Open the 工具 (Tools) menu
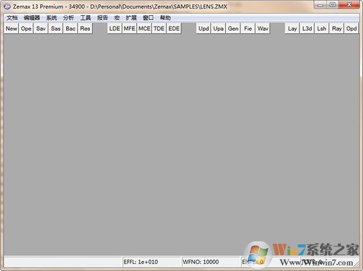 click(x=85, y=18)
